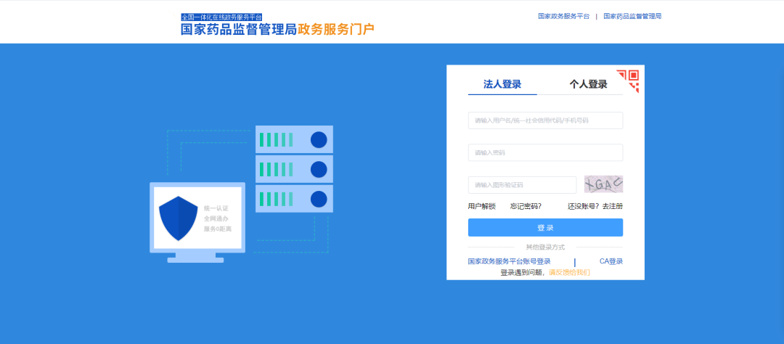Open 国家政务服务平台 link in header
Image resolution: width=784 pixels, height=344 pixels.
[x=563, y=16]
